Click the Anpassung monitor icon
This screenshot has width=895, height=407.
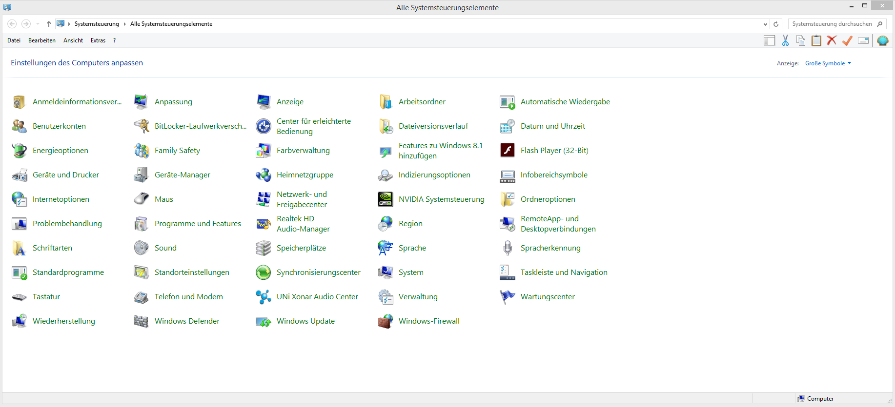[x=141, y=102]
